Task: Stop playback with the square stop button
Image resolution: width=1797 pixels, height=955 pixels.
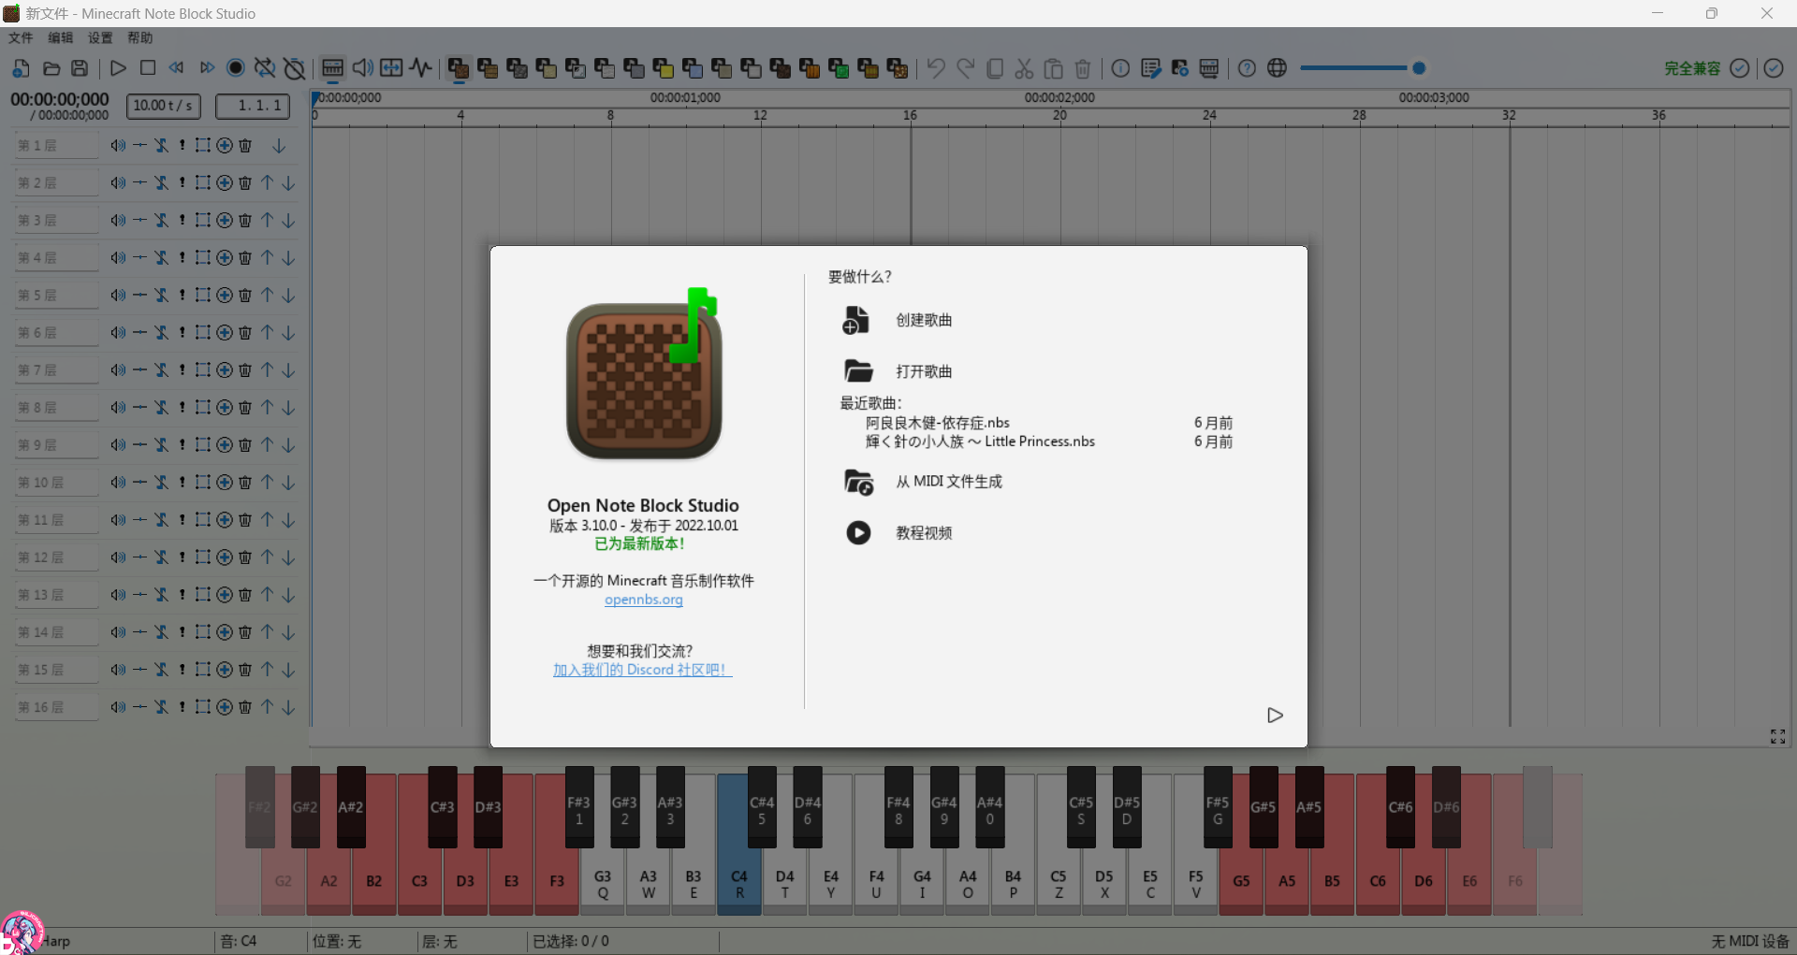Action: click(148, 68)
